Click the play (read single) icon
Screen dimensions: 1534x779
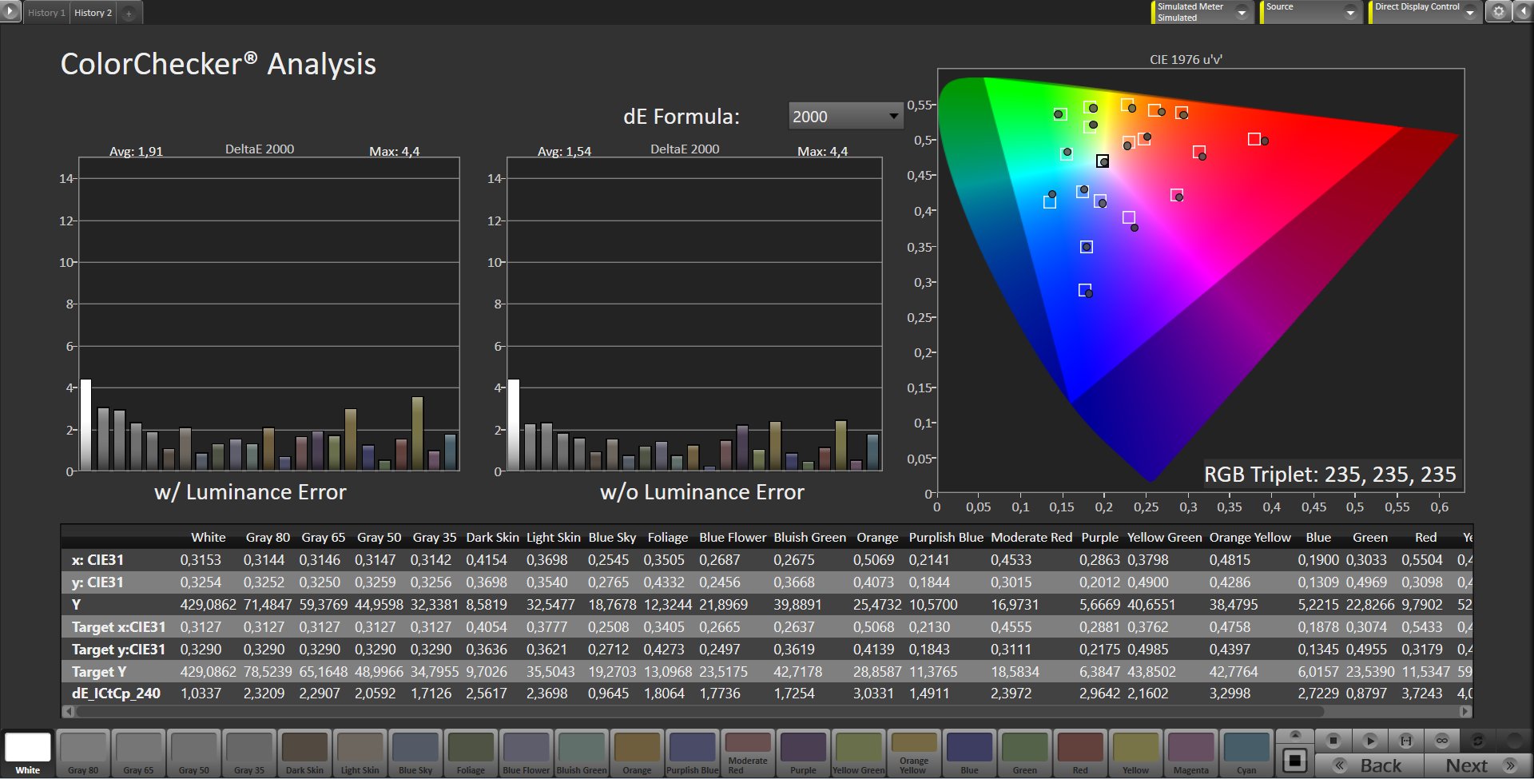point(1369,740)
